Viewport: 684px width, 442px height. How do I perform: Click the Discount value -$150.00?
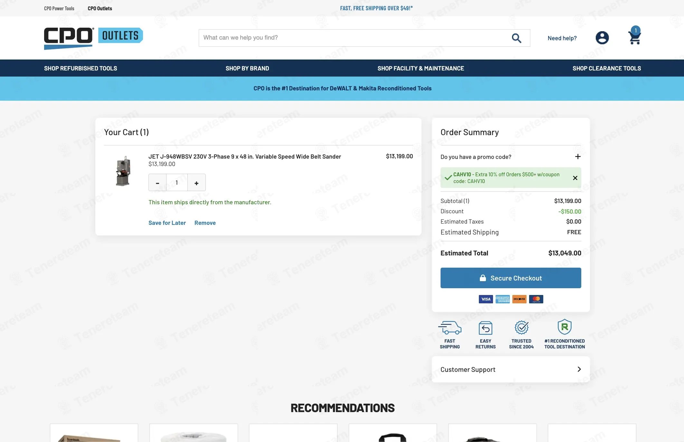[570, 211]
